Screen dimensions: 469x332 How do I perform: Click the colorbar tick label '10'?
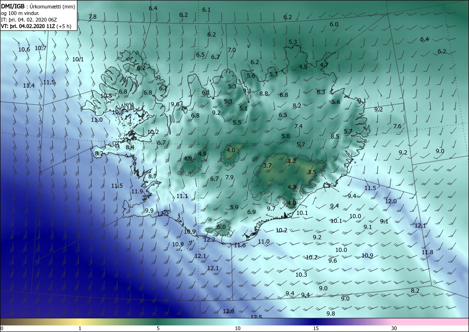click(237, 328)
